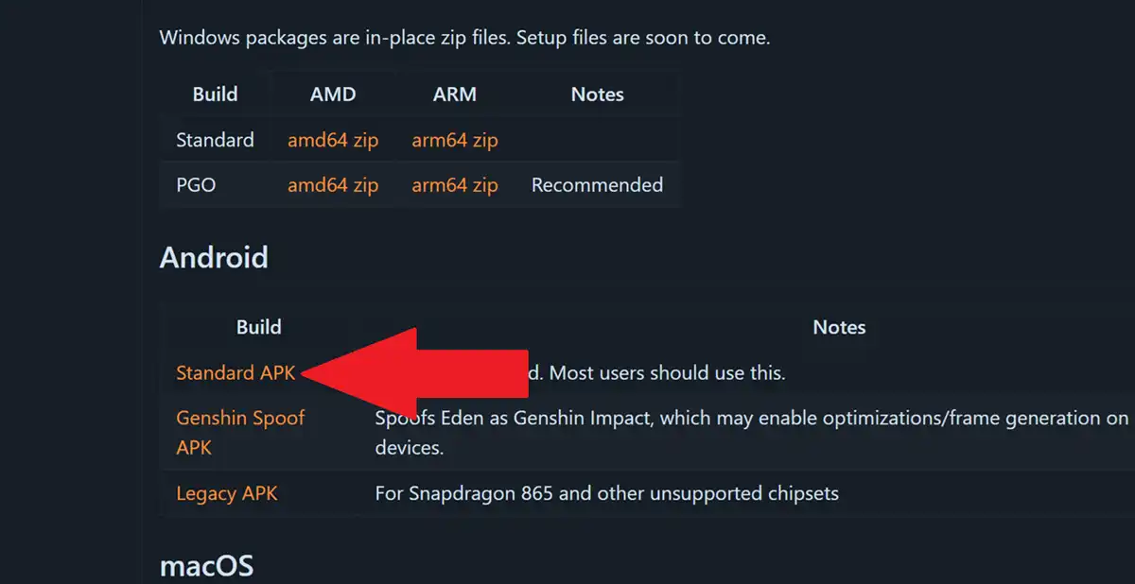The image size is (1135, 584).
Task: Download the Standard amd64 zip for Windows
Action: point(333,139)
